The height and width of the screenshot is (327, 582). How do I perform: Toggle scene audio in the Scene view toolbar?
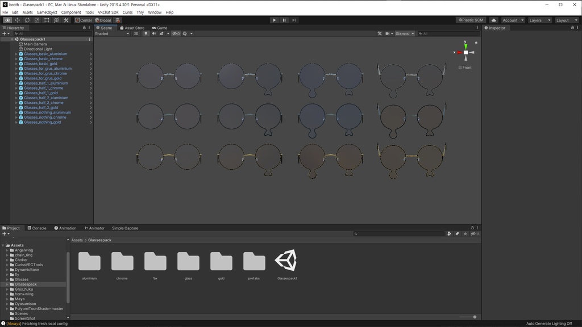point(154,33)
